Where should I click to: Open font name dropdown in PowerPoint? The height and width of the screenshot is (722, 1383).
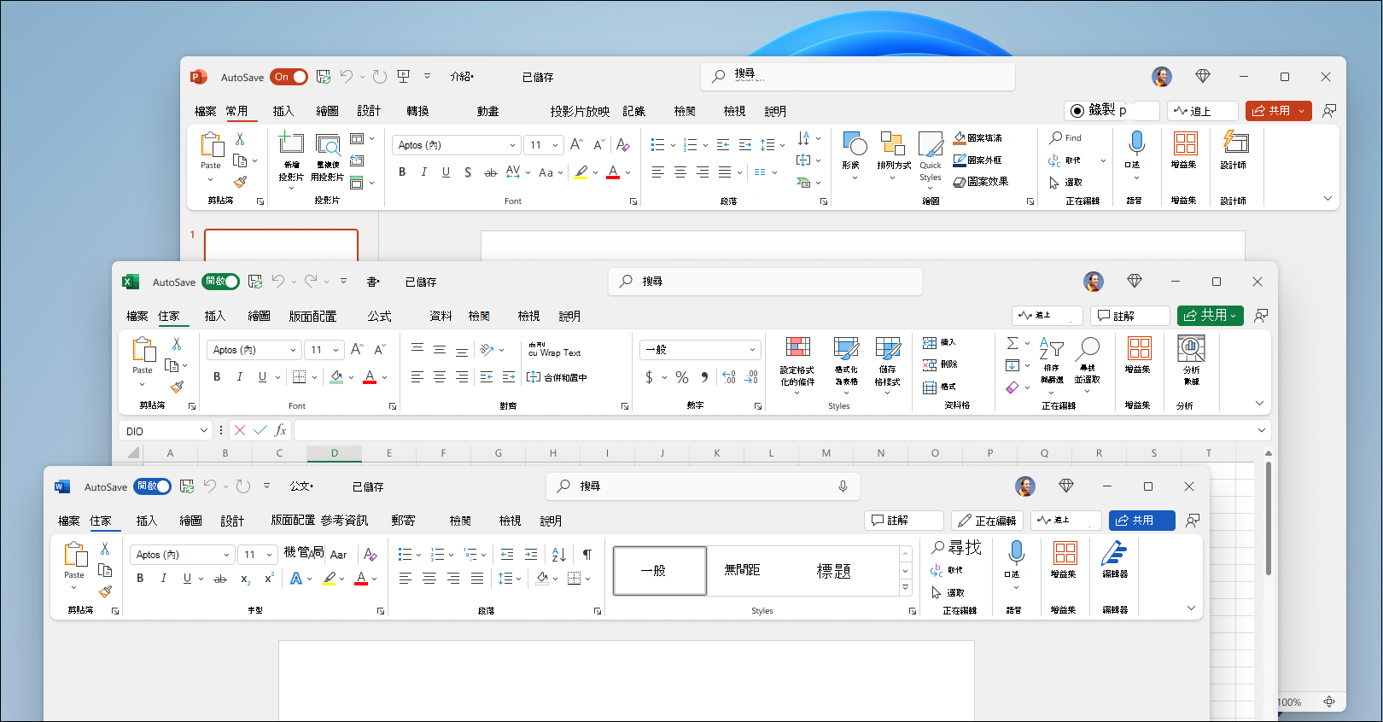tap(512, 145)
